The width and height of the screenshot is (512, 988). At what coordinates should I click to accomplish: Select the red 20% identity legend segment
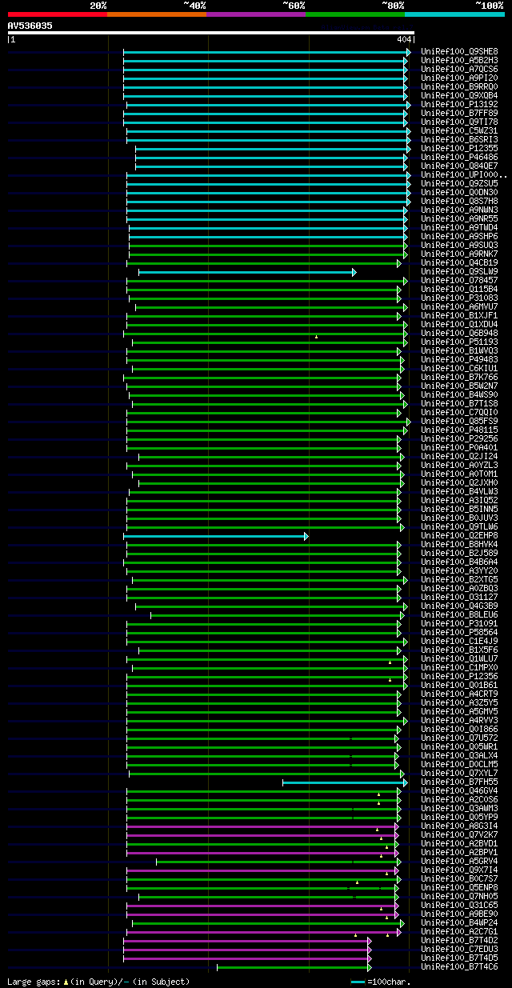(58, 14)
